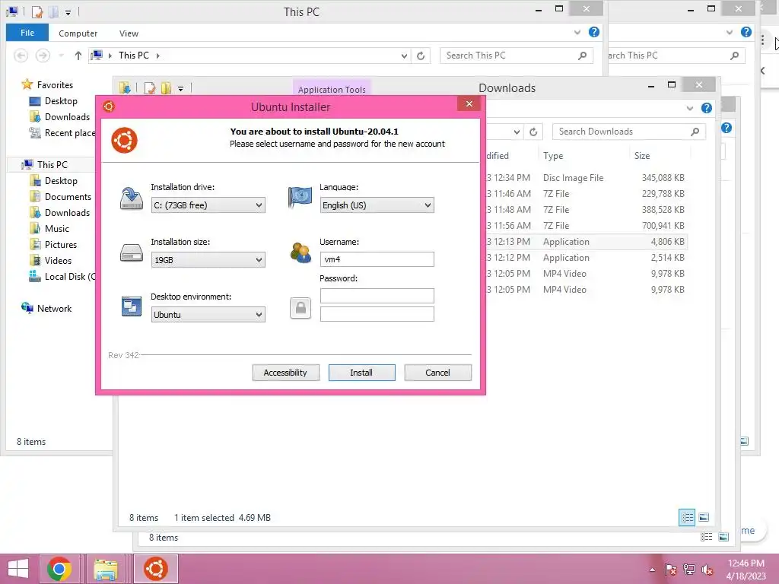Open the Desktop environment dropdown

(x=208, y=314)
